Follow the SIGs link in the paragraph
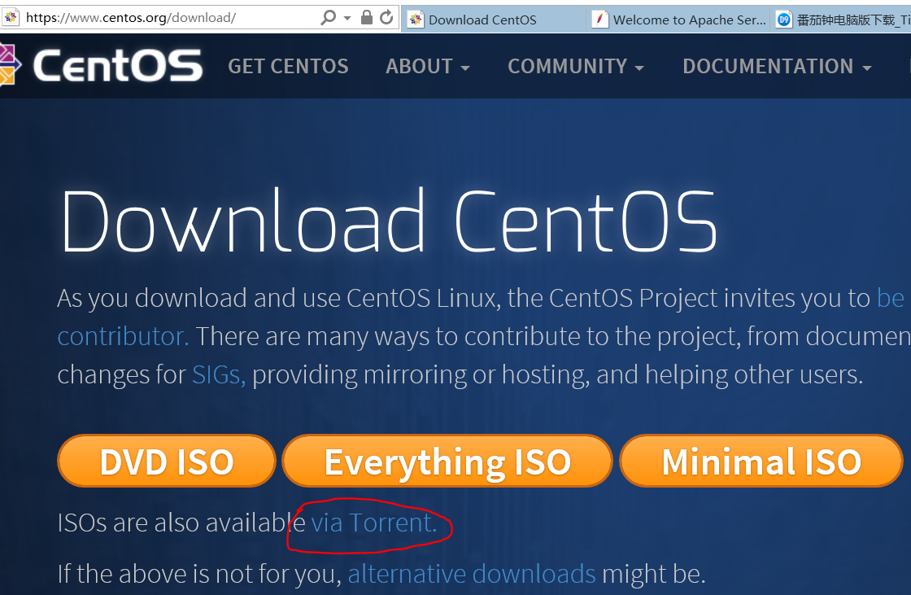 click(x=219, y=374)
